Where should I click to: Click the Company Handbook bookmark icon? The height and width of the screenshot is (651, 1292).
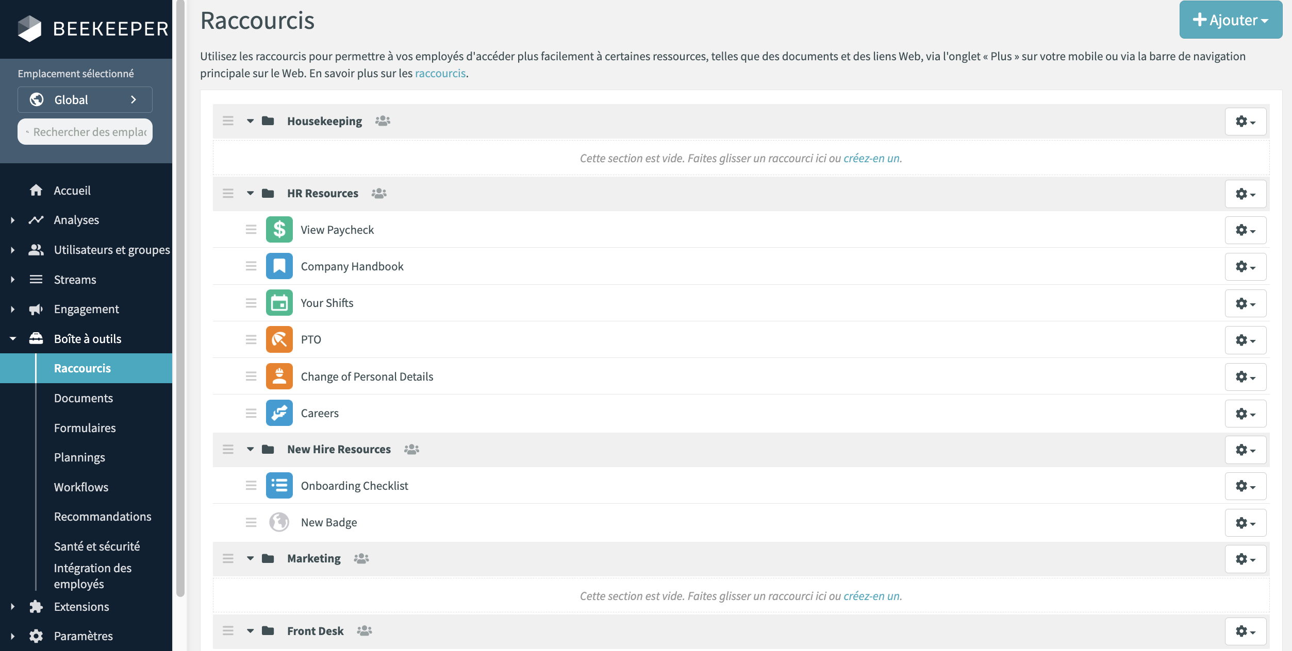pyautogui.click(x=279, y=266)
